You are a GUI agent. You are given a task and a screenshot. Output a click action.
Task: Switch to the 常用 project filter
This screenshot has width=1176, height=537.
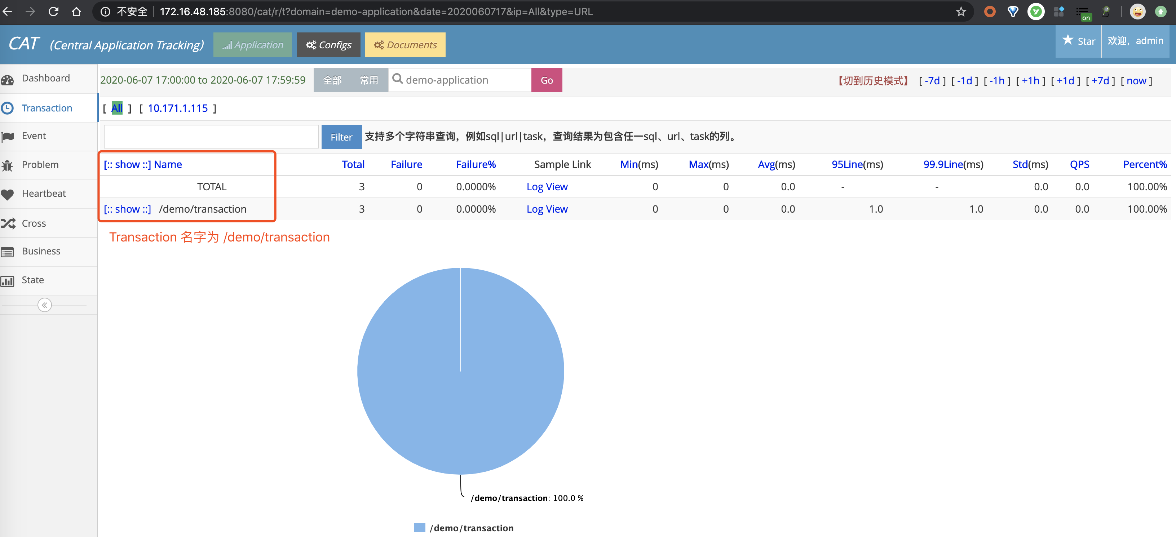369,80
